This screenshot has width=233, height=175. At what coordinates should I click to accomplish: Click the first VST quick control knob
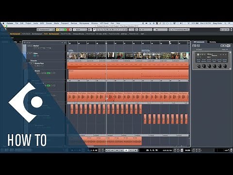click(199, 66)
